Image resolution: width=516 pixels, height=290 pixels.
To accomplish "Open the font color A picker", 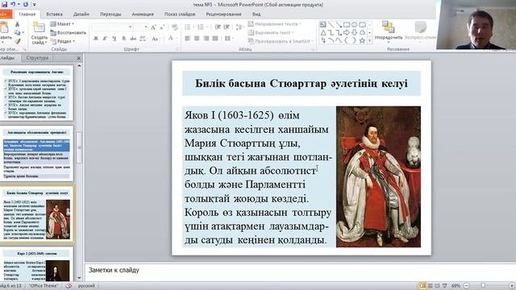I will coord(172,39).
